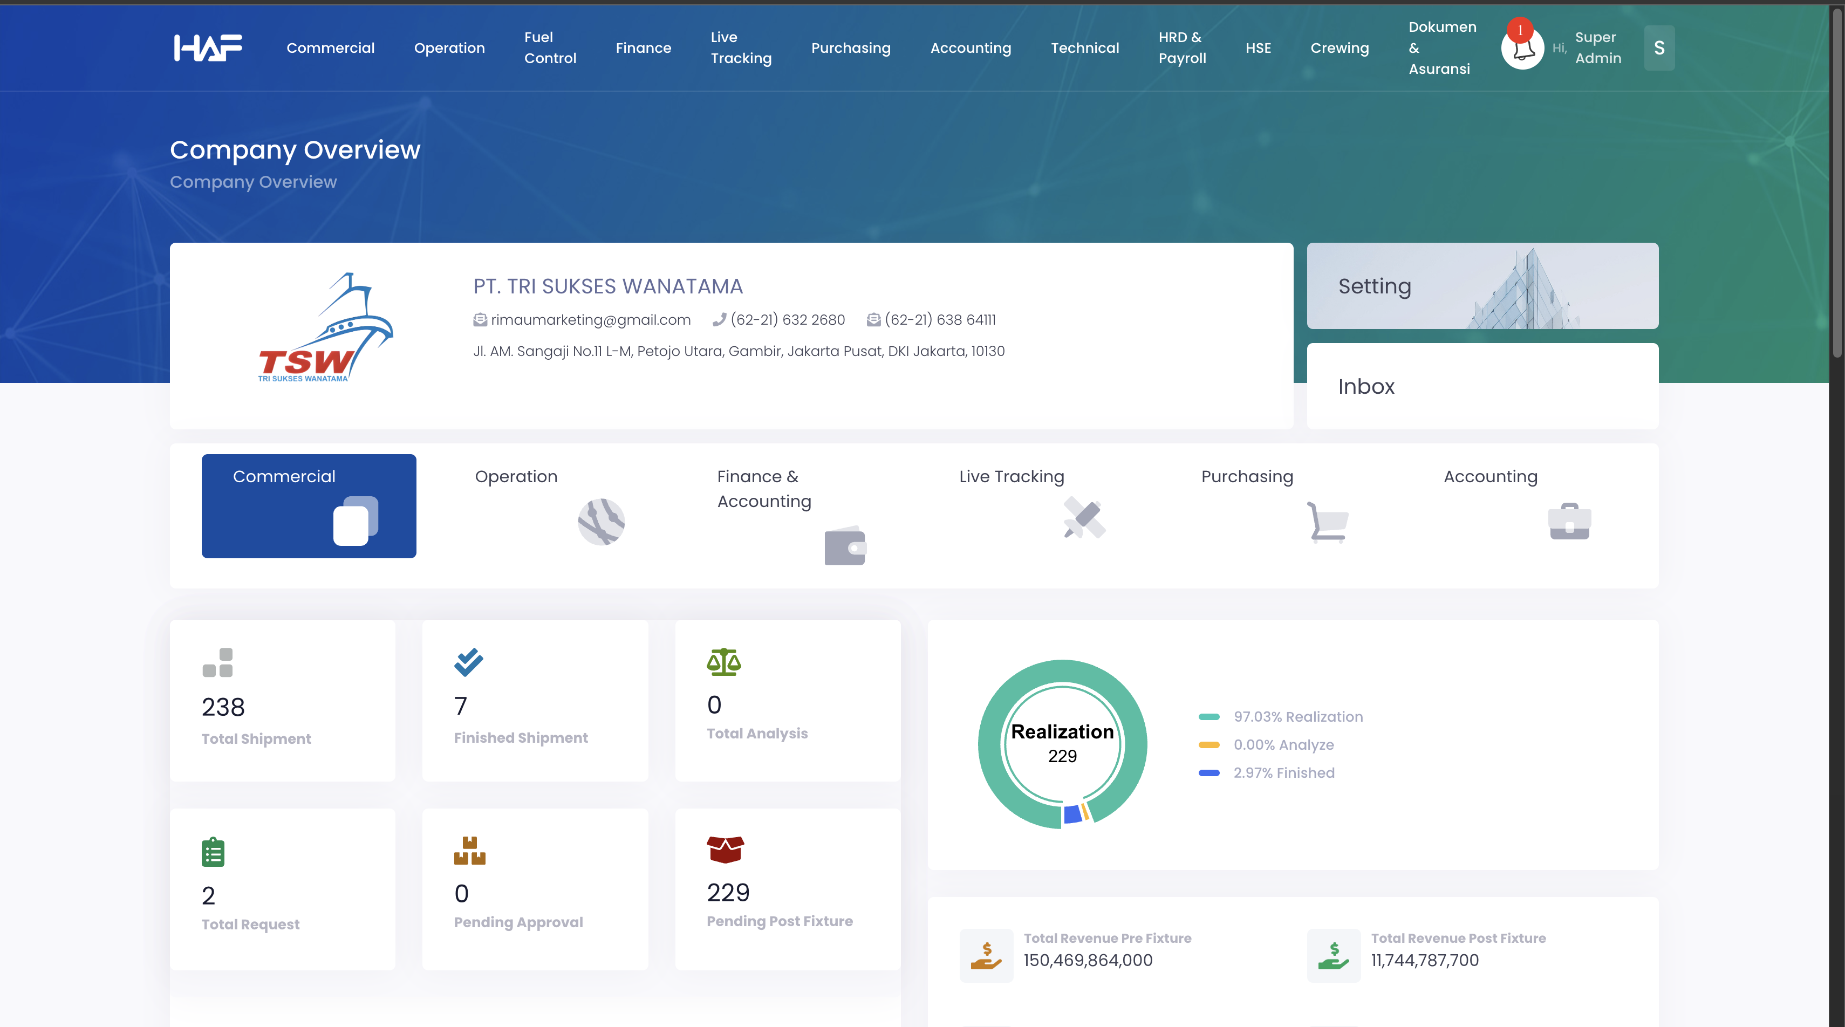Viewport: 1845px width, 1027px height.
Task: Click the HAF logo in navbar
Action: pyautogui.click(x=208, y=47)
